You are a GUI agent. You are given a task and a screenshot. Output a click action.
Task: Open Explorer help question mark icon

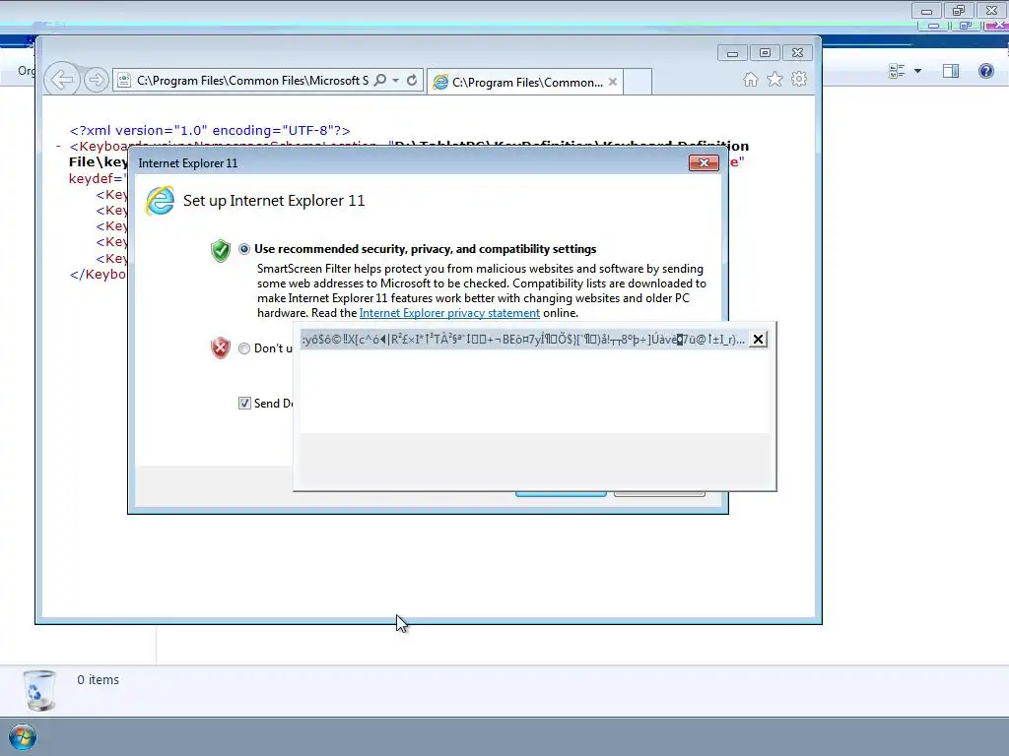pos(985,71)
